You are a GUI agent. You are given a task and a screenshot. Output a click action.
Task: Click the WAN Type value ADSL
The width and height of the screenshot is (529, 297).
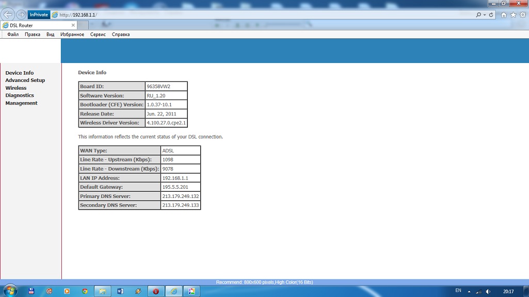168,151
